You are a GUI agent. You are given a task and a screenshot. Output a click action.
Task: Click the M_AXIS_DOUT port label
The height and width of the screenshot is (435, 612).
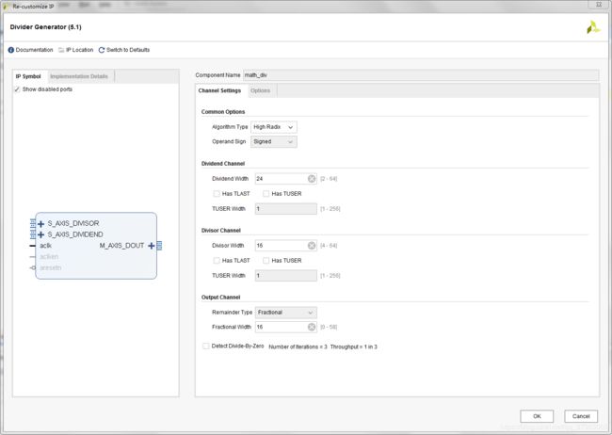tap(121, 246)
